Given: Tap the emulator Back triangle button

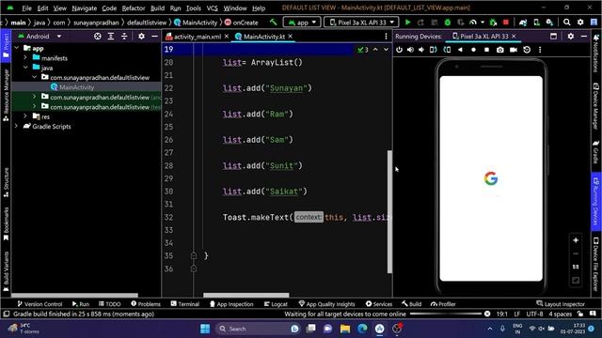Looking at the screenshot, I should [x=460, y=50].
